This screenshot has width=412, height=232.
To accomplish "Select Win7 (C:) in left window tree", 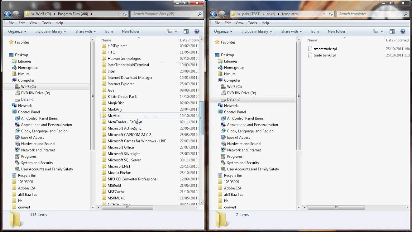I will point(28,87).
